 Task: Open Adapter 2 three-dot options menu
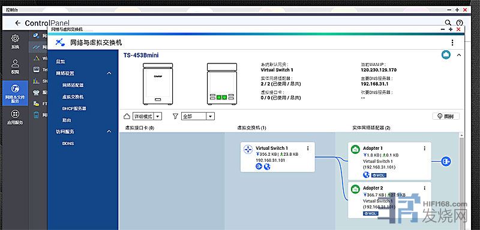coord(425,188)
